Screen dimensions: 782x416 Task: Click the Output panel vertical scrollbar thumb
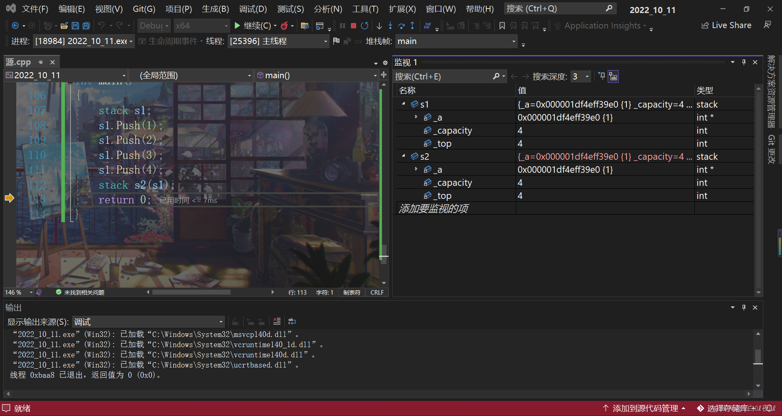758,357
